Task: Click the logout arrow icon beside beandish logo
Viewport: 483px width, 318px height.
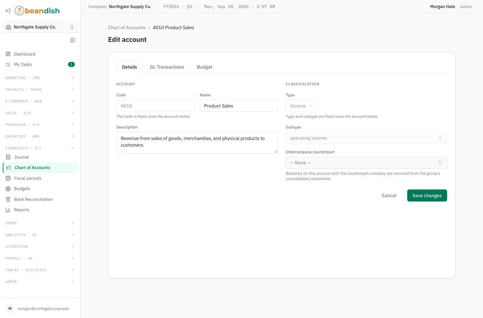Action: 8,11
